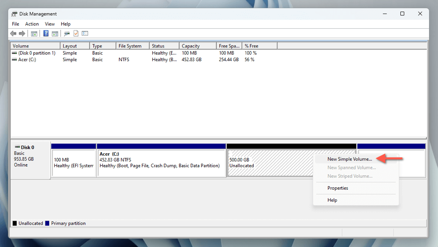The height and width of the screenshot is (247, 438).
Task: Open the Help menu in menu bar
Action: tap(65, 24)
